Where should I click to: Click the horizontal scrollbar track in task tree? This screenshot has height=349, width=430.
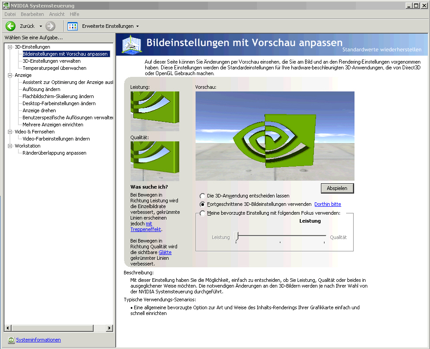point(100,328)
